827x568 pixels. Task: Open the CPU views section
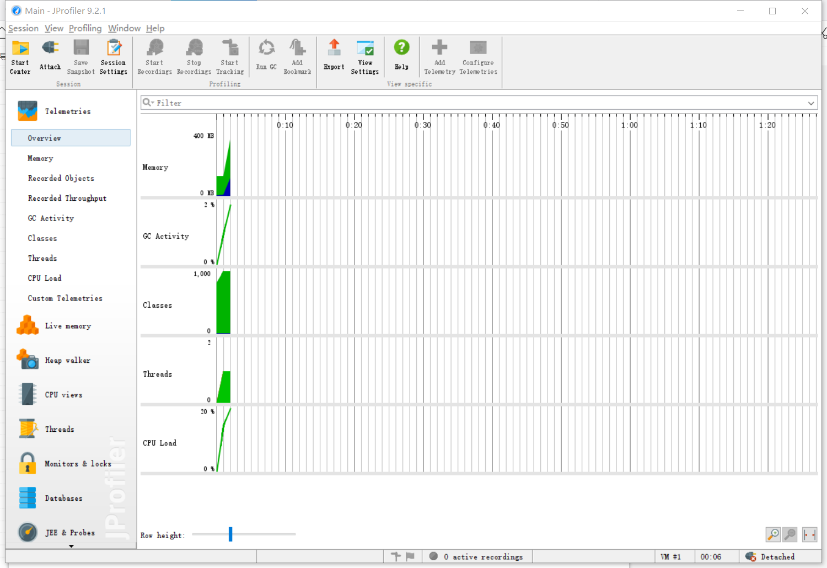click(x=50, y=395)
